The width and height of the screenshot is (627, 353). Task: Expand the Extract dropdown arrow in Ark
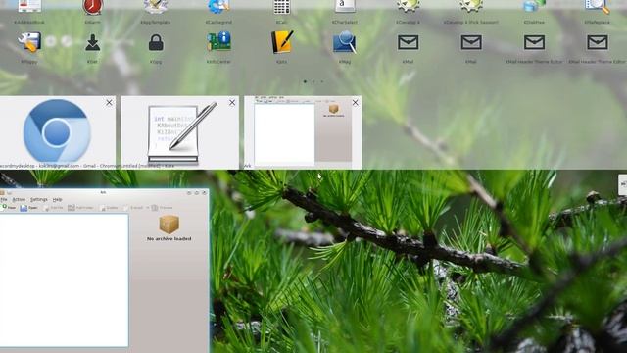[147, 208]
